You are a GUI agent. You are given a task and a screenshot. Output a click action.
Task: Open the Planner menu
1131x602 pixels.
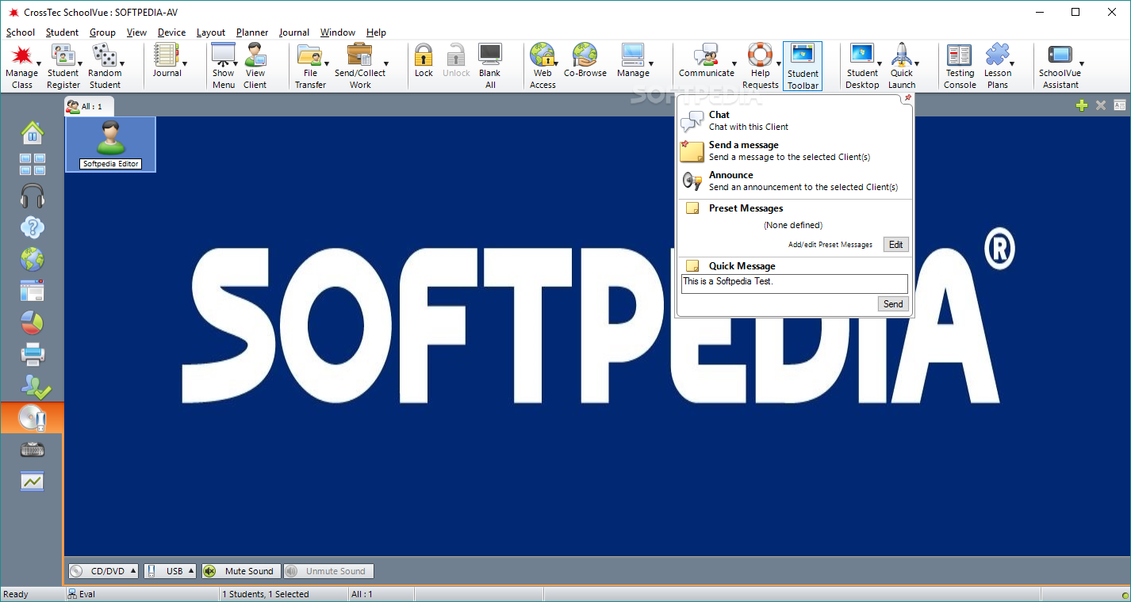252,32
